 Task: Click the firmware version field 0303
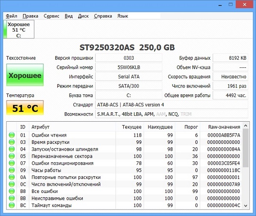[x=129, y=58]
